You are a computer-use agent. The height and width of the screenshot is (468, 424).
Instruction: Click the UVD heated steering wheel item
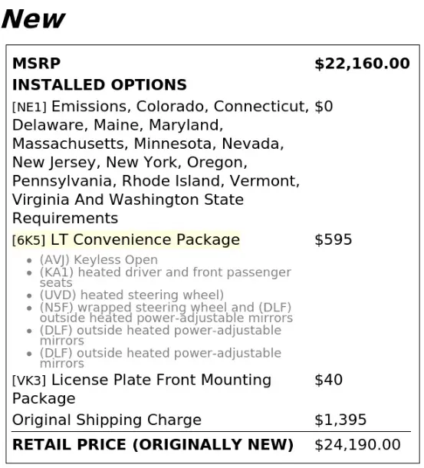[x=132, y=295]
